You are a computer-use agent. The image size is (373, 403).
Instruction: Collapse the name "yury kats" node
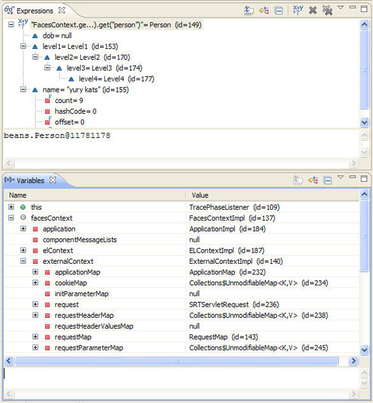coord(23,89)
